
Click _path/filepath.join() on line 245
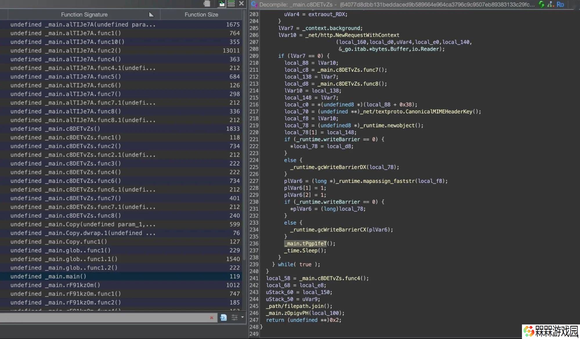pyautogui.click(x=299, y=306)
